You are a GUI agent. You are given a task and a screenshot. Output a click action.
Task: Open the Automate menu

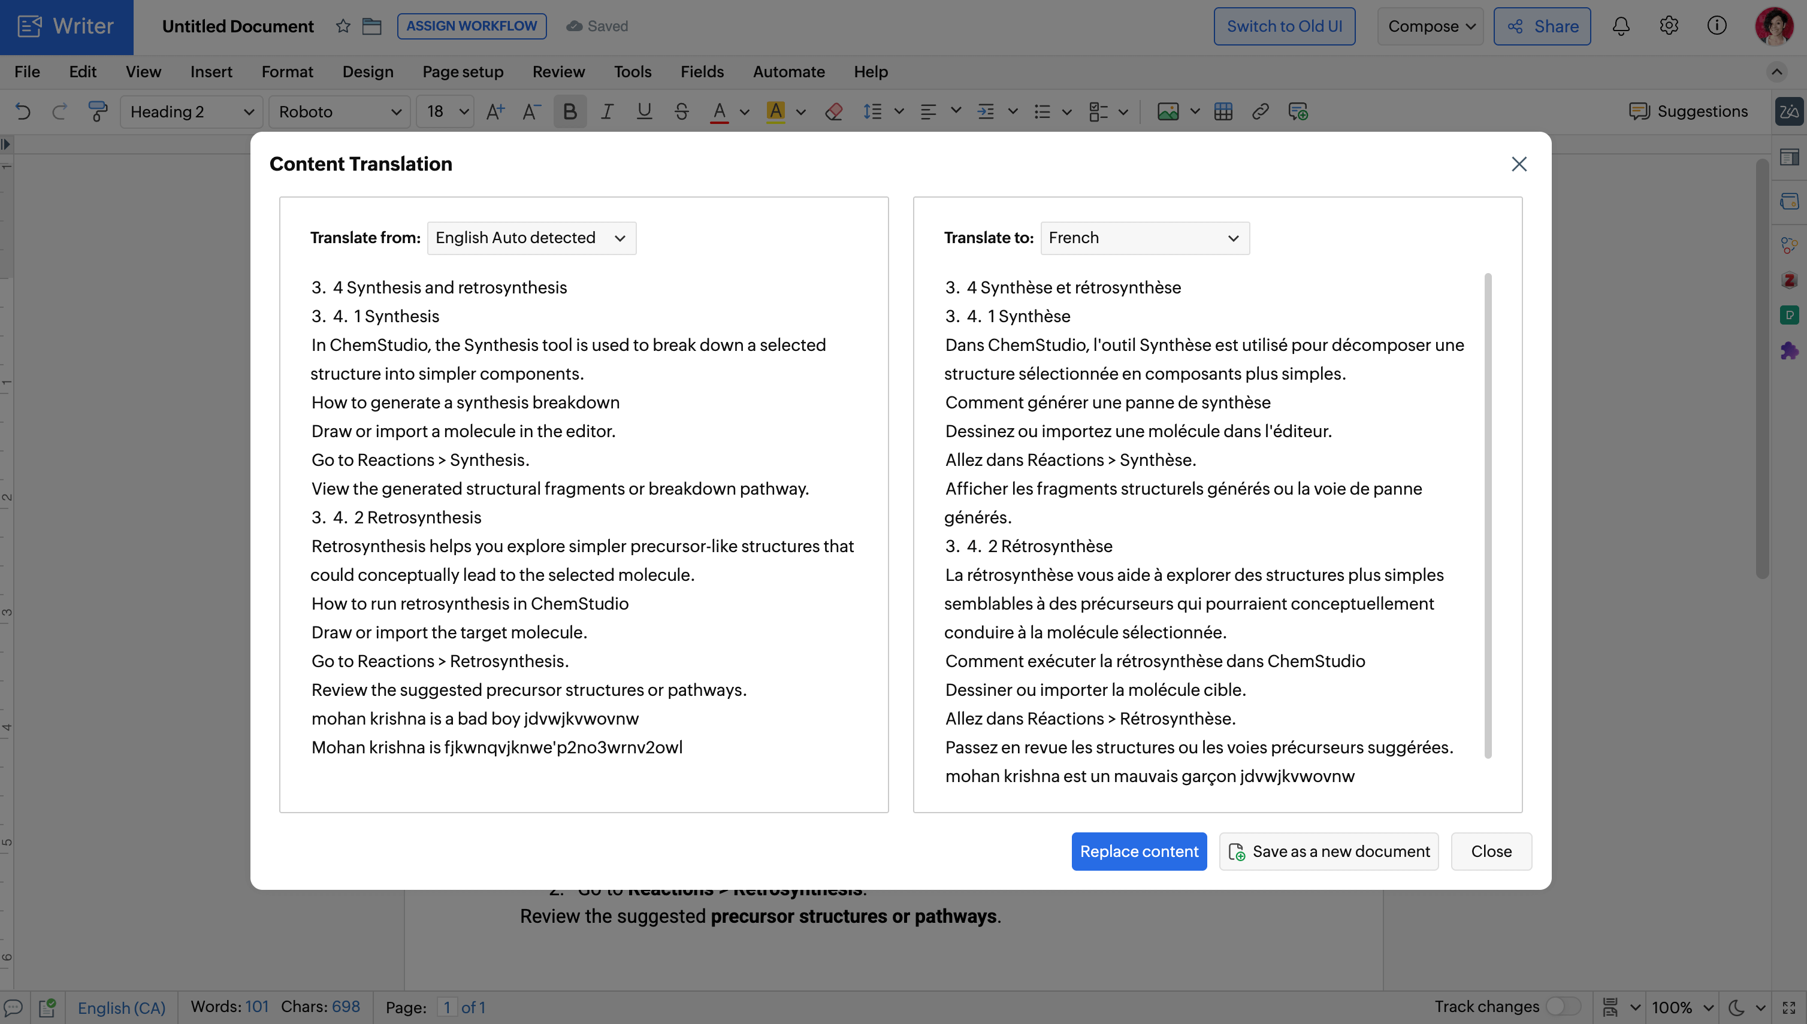click(x=789, y=72)
